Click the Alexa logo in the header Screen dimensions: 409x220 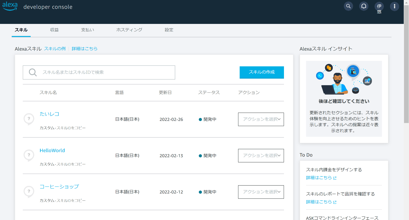(x=10, y=6)
